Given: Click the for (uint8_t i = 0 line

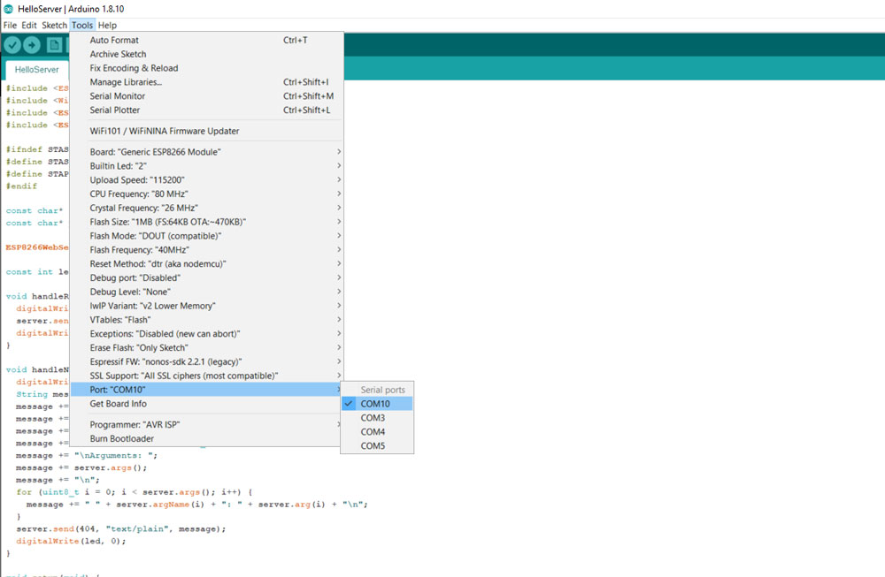Looking at the screenshot, I should tap(135, 492).
